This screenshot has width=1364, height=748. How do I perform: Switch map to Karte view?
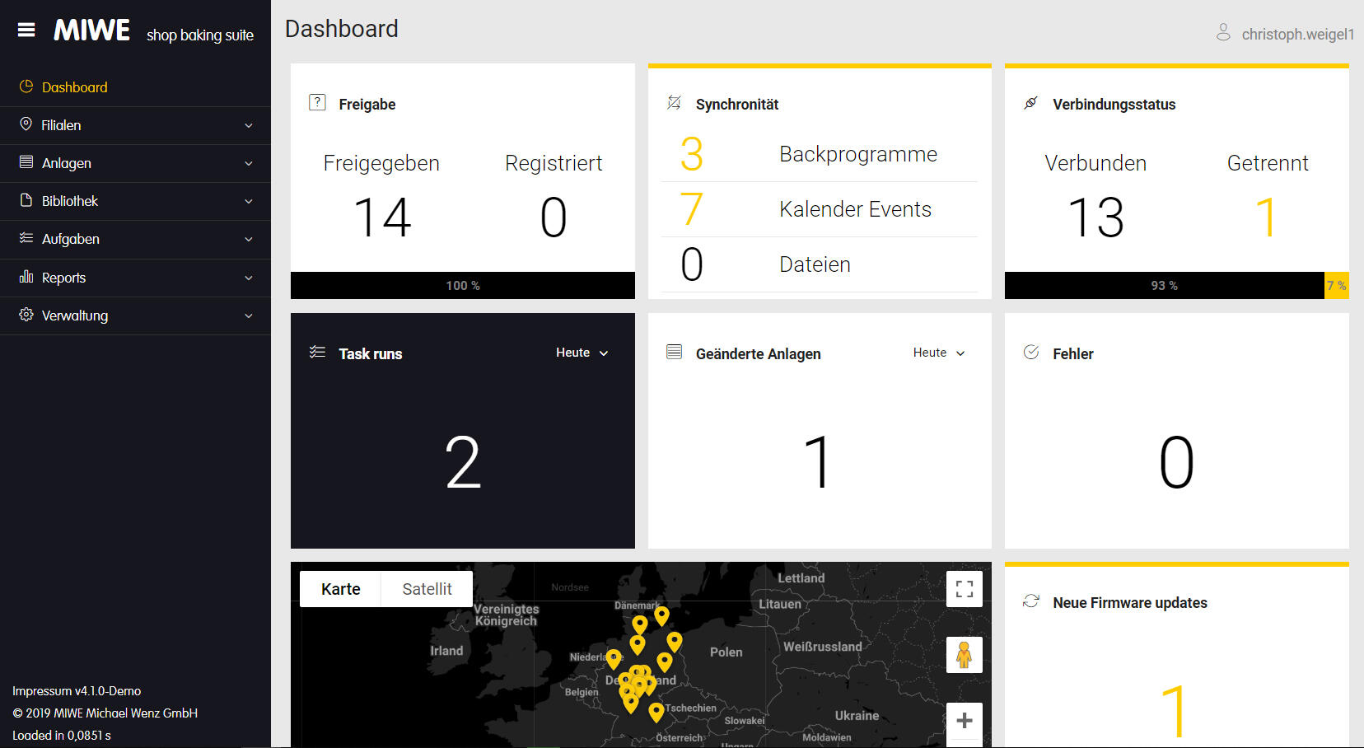coord(340,589)
